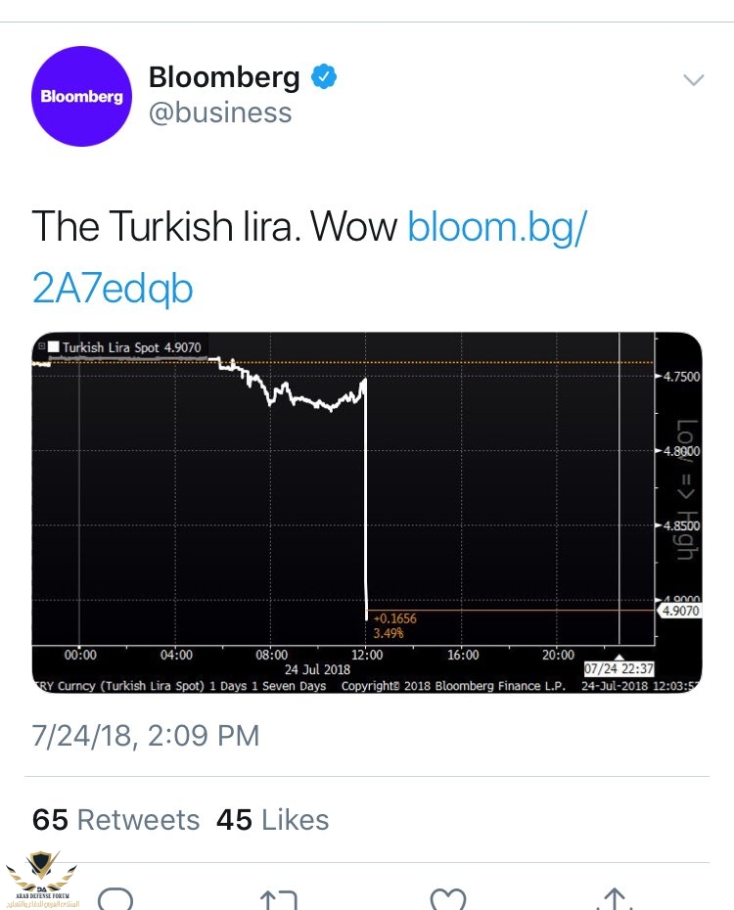Viewport: 734px width, 910px height.
Task: View the 45 Likes list
Action: tap(273, 819)
